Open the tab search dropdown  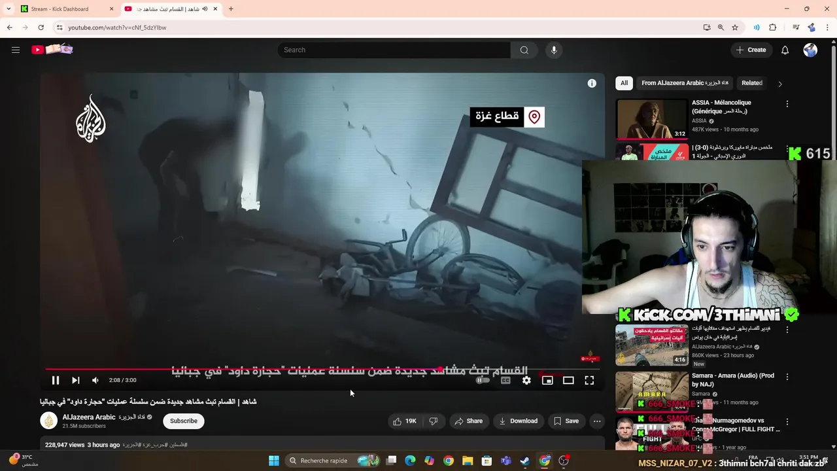tap(9, 9)
